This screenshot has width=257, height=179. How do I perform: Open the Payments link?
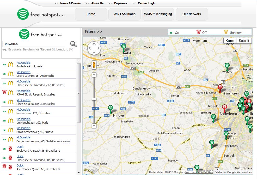121,3
